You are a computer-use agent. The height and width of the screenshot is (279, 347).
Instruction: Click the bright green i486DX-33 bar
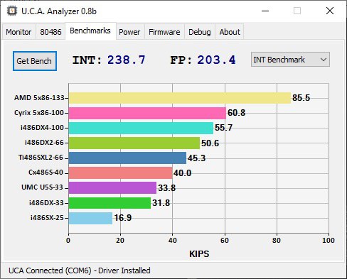110,203
